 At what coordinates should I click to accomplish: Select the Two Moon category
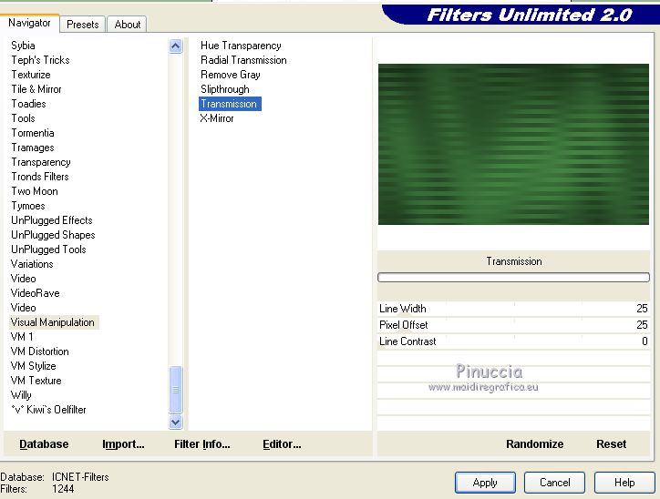point(35,191)
